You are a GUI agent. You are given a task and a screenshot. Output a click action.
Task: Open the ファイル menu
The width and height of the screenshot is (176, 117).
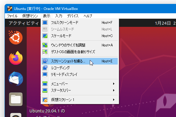tap(12, 16)
